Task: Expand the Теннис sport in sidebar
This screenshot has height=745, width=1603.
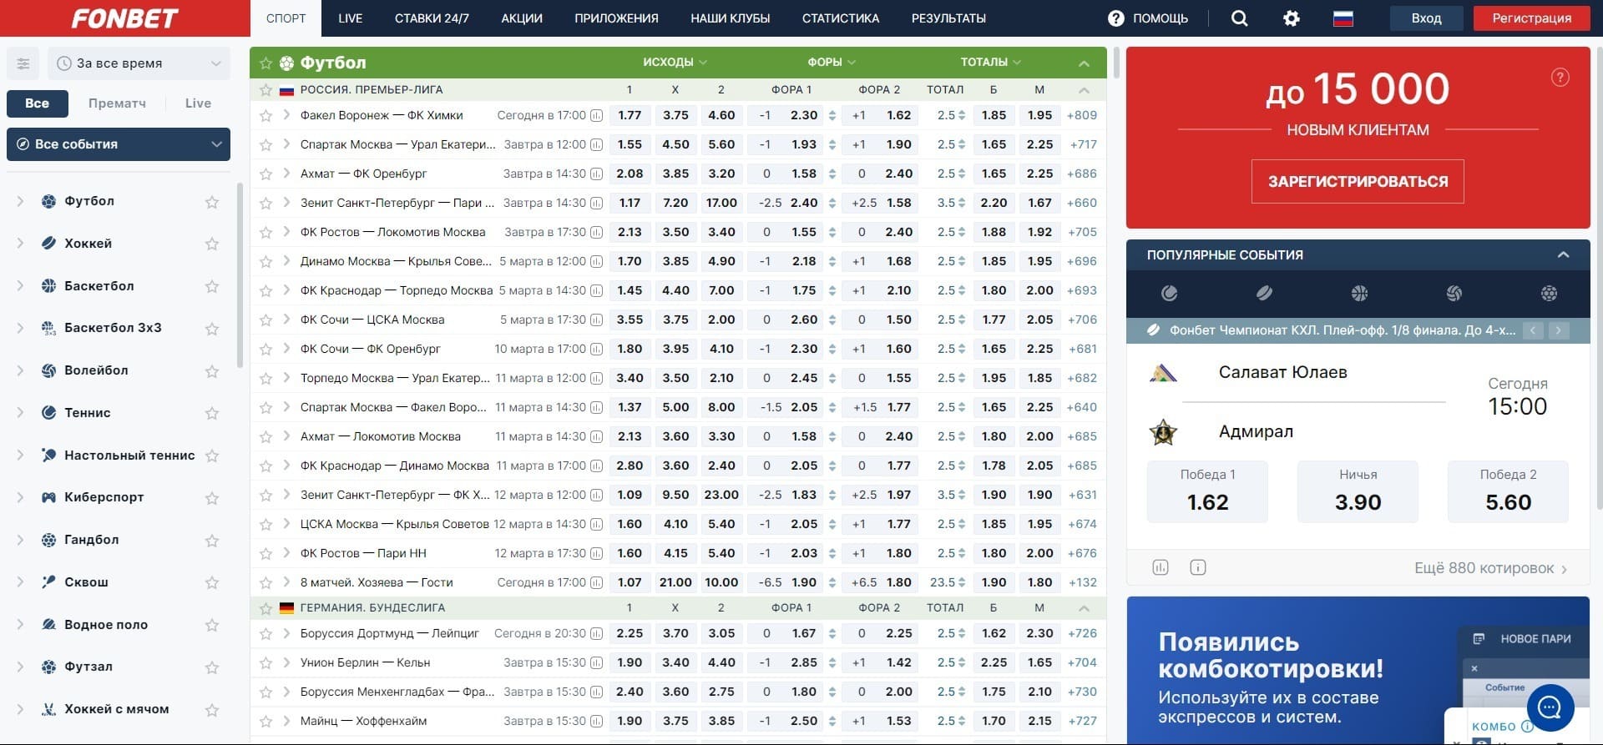Action: tap(20, 413)
